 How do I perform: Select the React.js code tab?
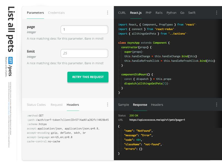[136, 13]
